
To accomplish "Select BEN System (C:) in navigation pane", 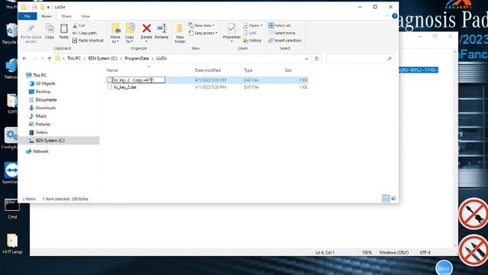I will point(59,141).
